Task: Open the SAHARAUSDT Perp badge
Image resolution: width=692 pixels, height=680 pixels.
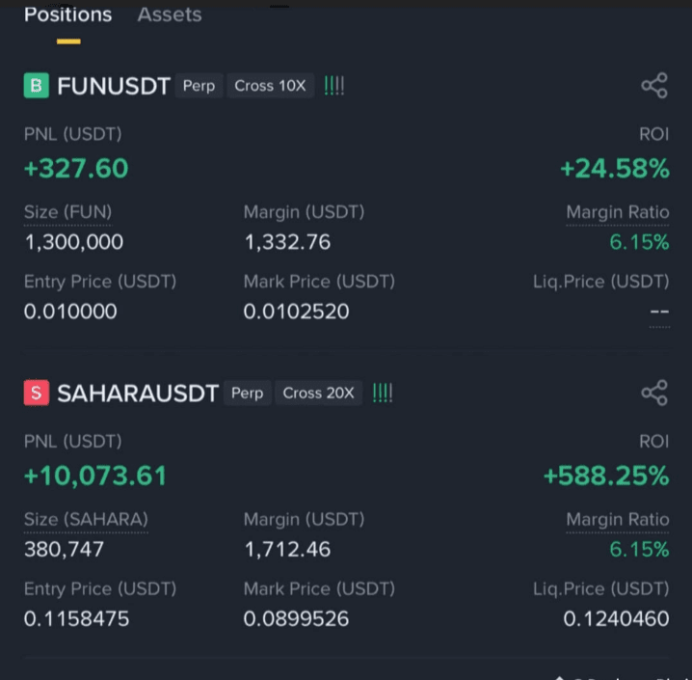Action: 247,393
